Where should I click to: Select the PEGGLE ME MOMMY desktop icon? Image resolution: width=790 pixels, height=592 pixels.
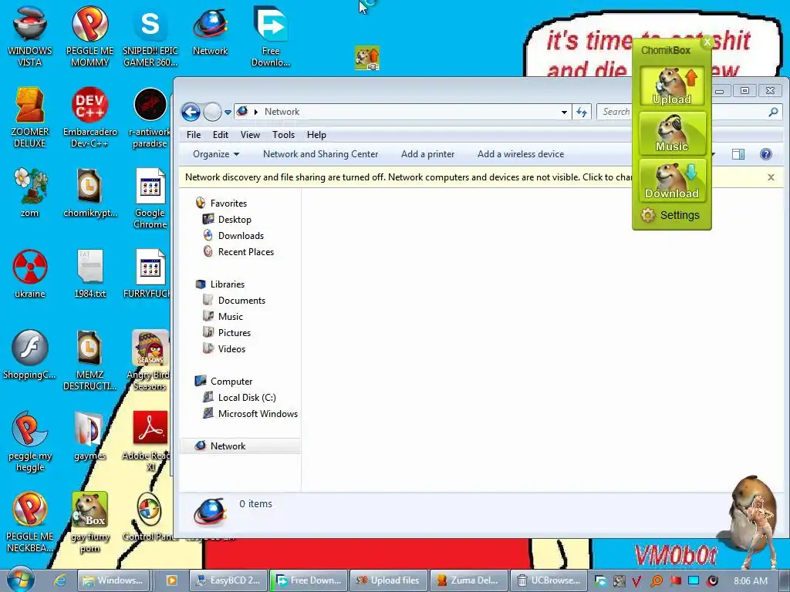click(x=89, y=35)
